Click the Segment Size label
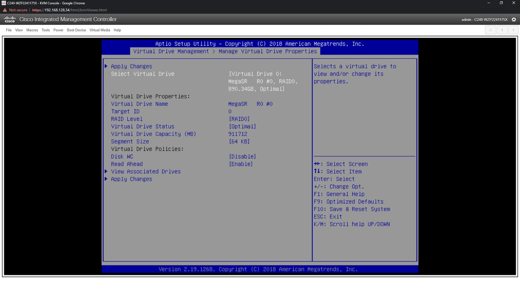Image resolution: width=520 pixels, height=281 pixels. tap(130, 141)
